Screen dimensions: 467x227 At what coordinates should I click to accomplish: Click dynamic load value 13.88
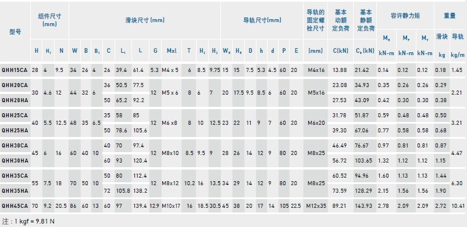[x=340, y=70]
